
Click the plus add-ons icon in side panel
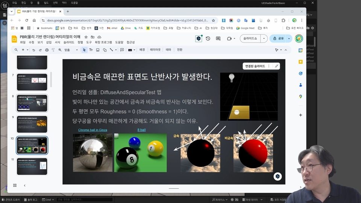(x=300, y=115)
